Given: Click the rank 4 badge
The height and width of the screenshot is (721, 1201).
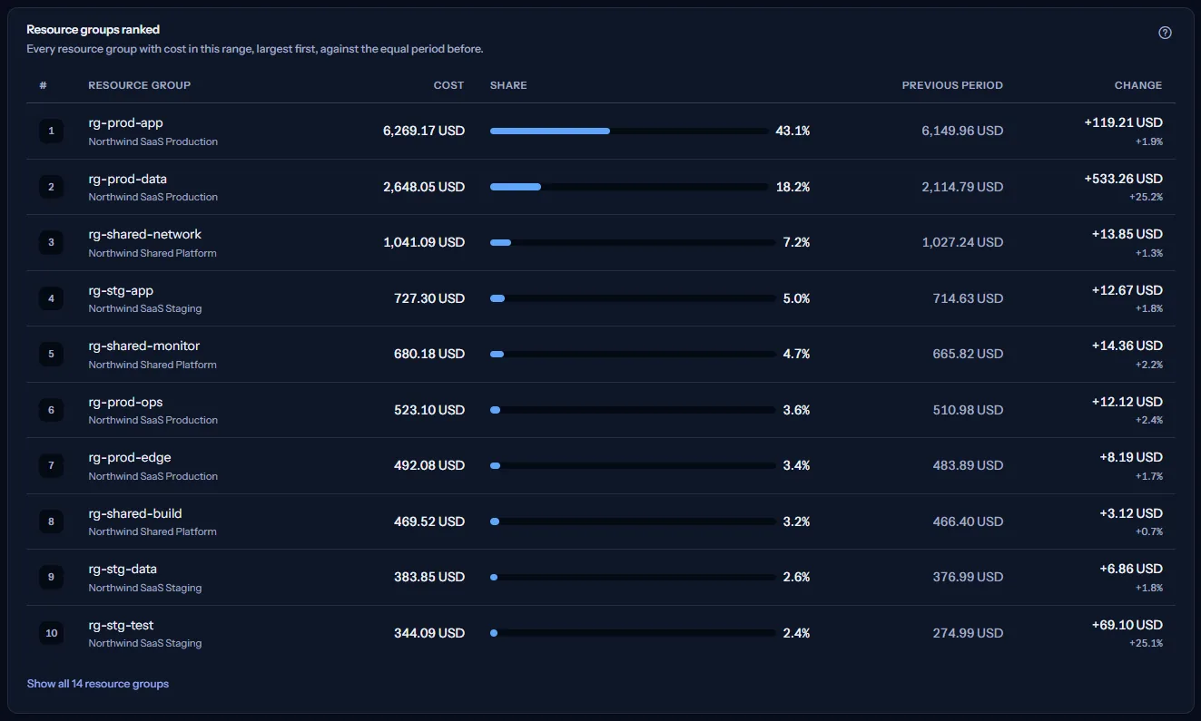Looking at the screenshot, I should (x=51, y=299).
